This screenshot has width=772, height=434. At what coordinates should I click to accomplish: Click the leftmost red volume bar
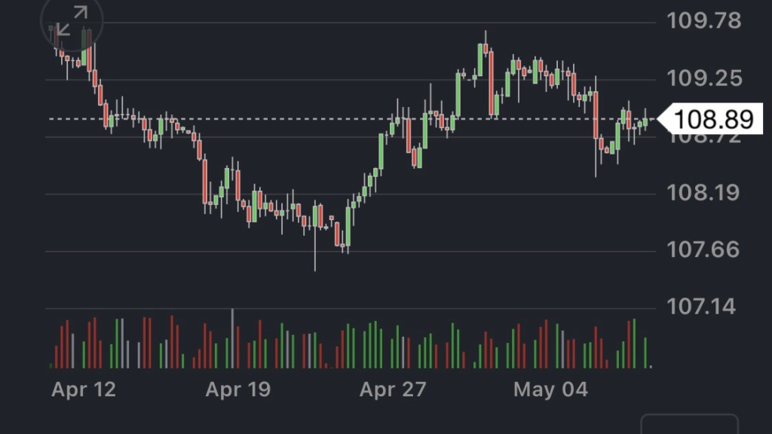point(56,356)
